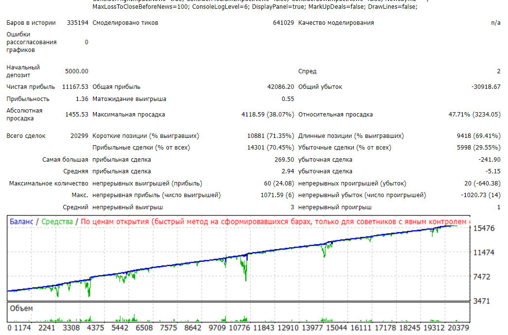Click the 'Максимальная просадка' label
Viewport: 508px width, 335px height.
[128, 115]
